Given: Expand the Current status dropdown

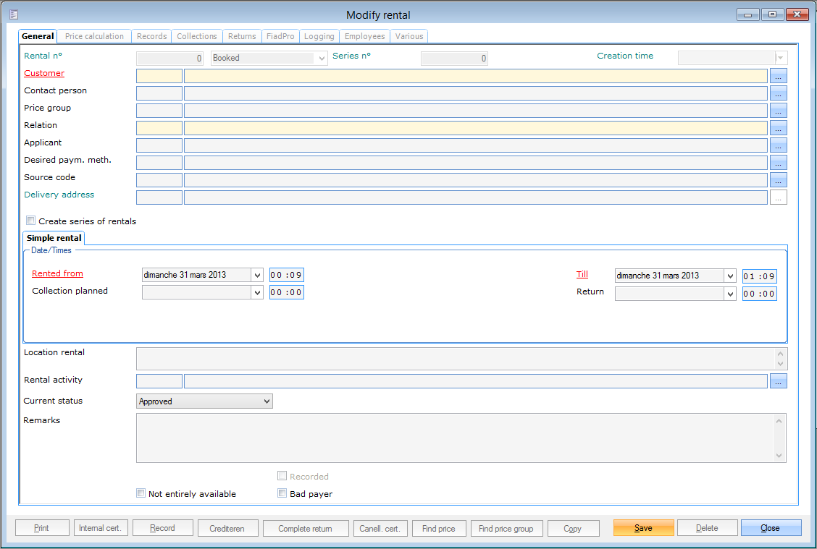Looking at the screenshot, I should click(x=267, y=401).
